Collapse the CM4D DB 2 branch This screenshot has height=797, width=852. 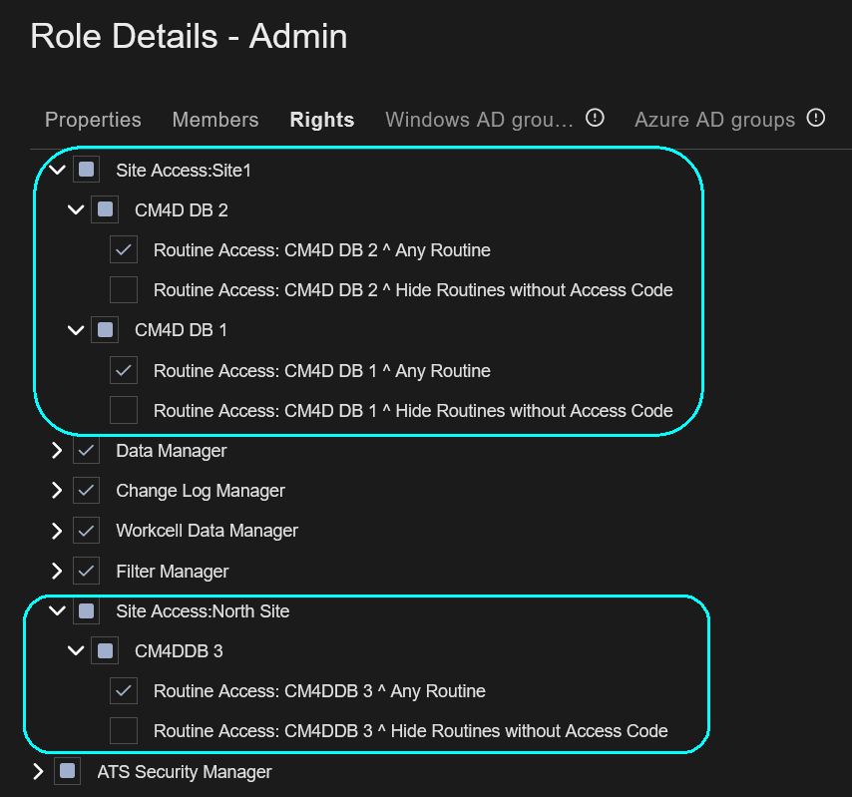[x=76, y=209]
